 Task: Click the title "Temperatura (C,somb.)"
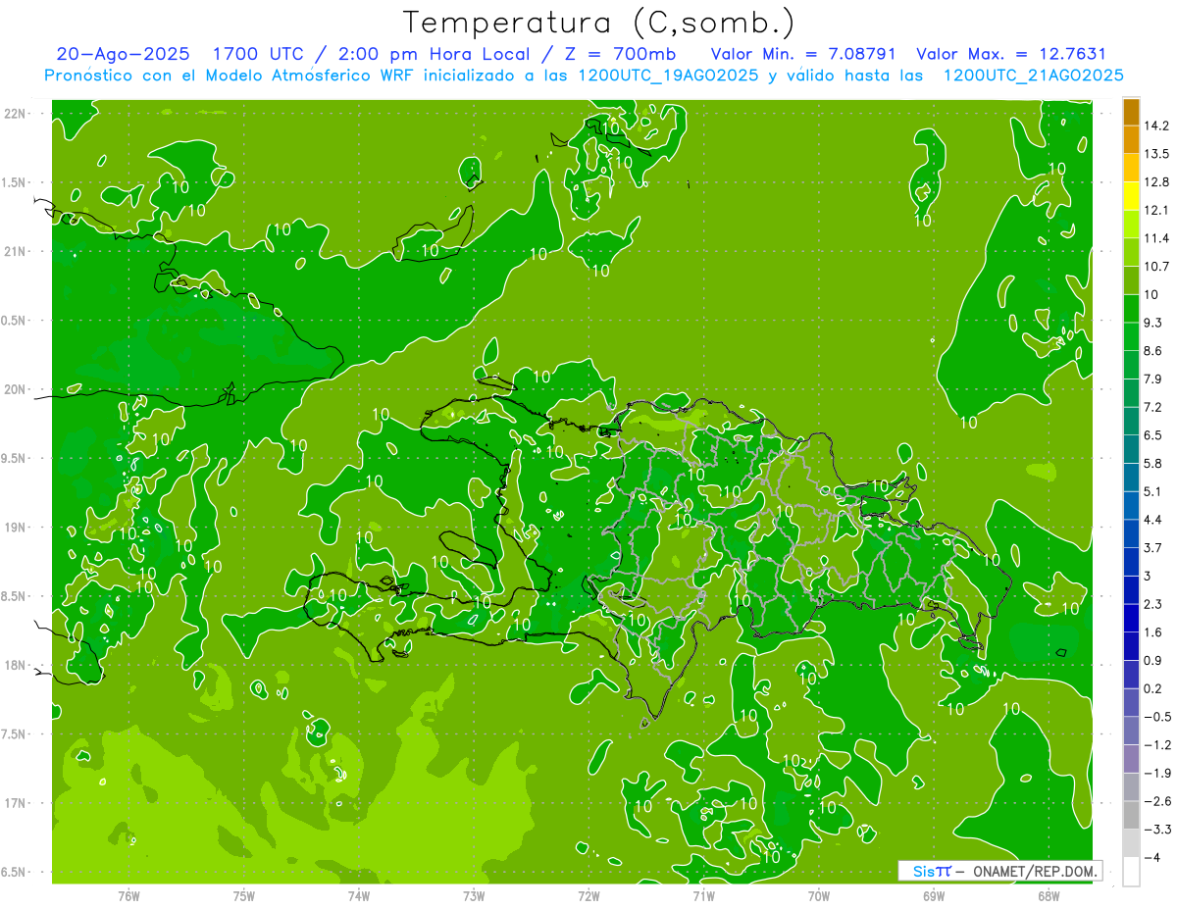598,23
